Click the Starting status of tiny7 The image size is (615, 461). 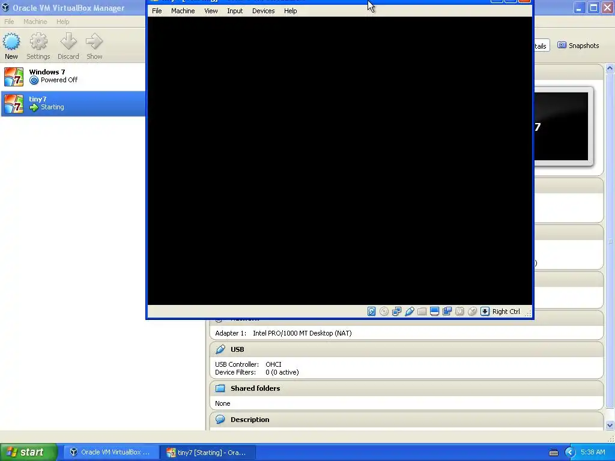pos(52,107)
